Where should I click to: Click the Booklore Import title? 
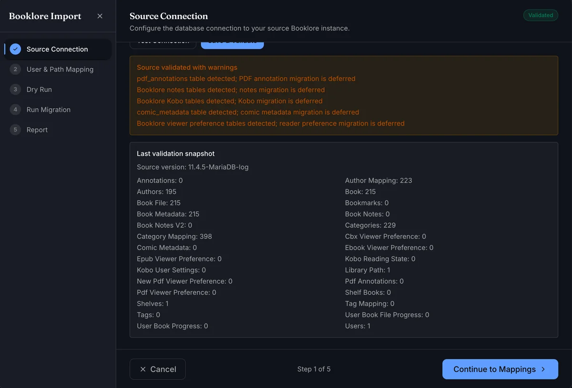(45, 16)
